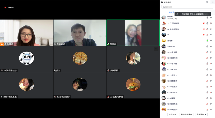Click the 全体静音 button

click(172, 114)
